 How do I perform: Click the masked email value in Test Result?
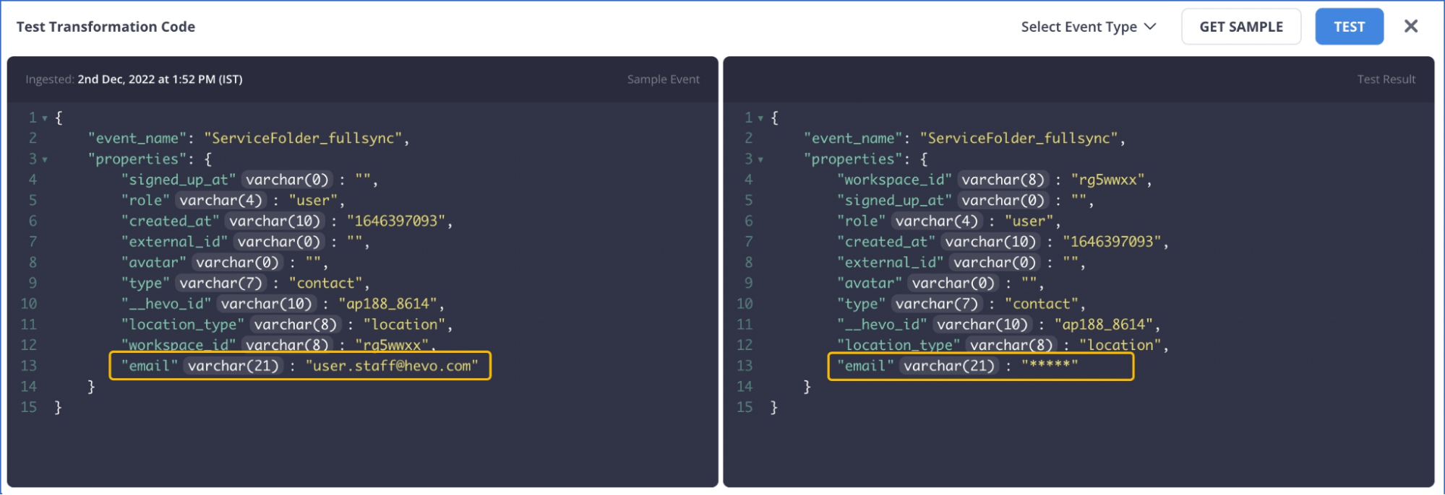tap(1049, 366)
